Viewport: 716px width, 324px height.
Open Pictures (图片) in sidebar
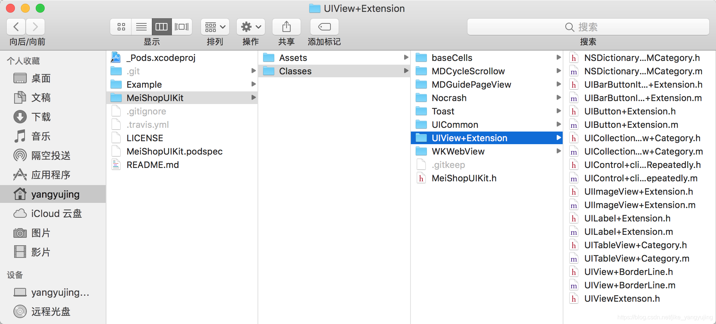[53, 233]
